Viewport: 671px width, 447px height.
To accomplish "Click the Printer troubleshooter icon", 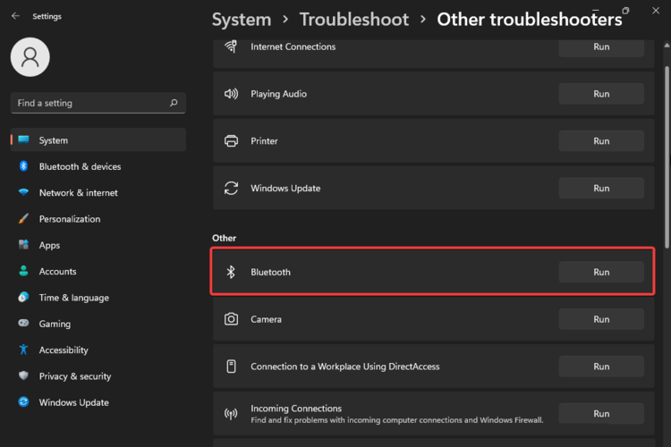I will pos(231,141).
